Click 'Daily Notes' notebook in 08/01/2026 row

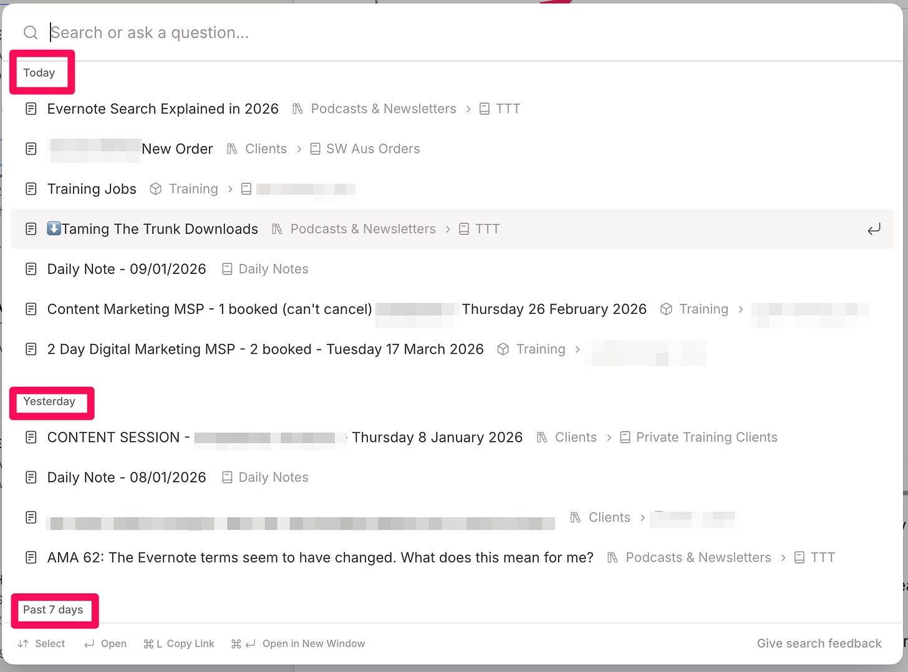[x=273, y=477]
